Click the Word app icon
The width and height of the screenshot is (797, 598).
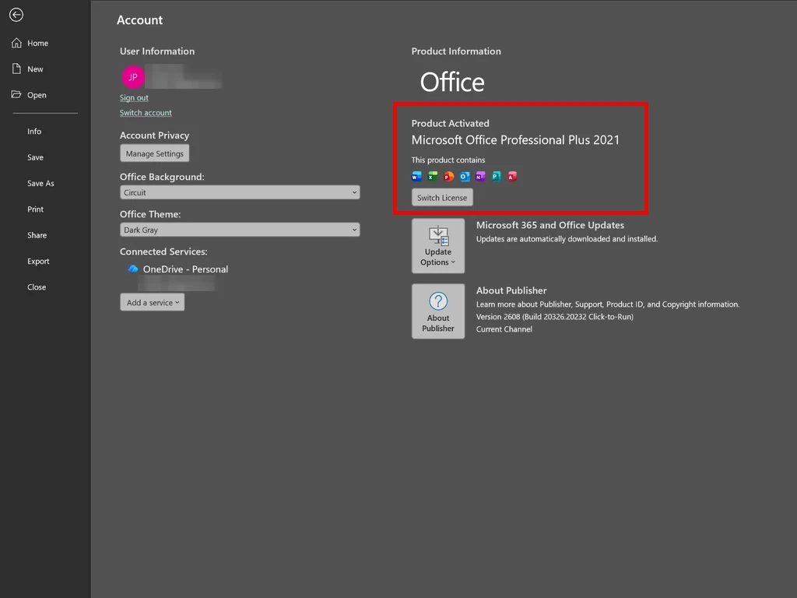[x=416, y=177]
